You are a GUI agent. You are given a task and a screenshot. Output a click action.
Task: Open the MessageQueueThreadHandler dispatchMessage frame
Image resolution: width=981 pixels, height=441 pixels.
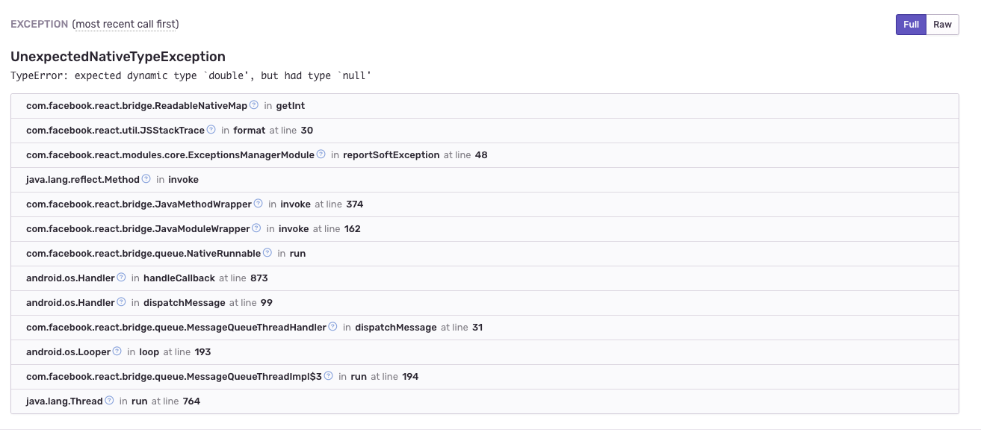point(485,328)
